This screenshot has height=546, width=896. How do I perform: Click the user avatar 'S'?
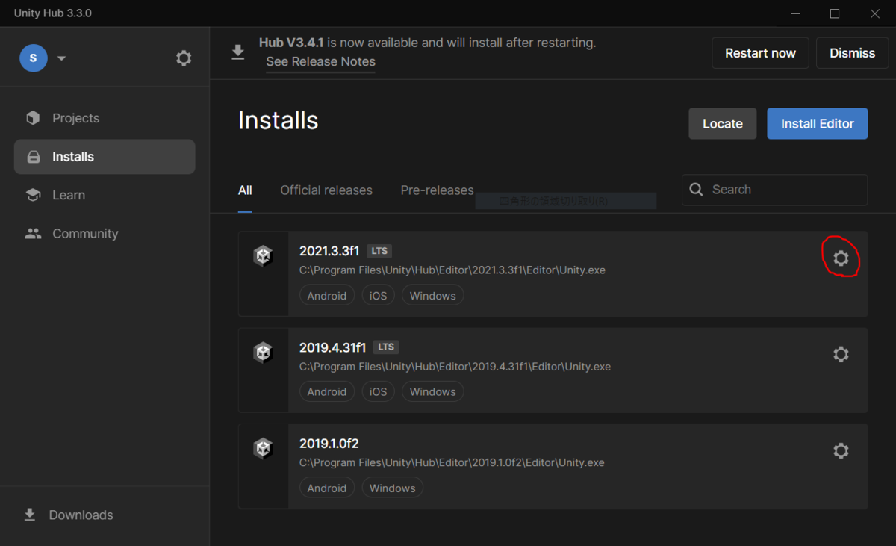(34, 58)
